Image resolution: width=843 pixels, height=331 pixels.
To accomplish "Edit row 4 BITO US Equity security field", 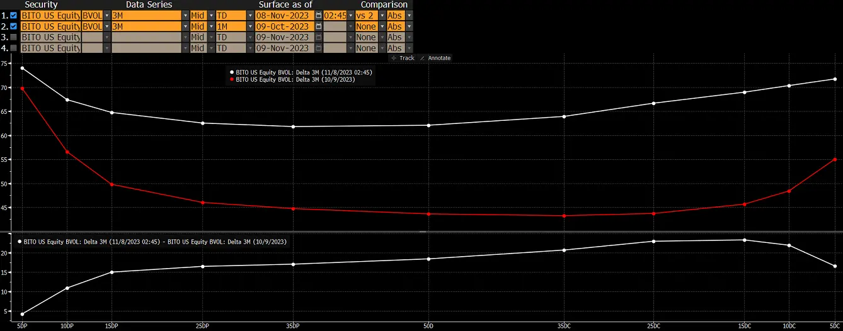I will [x=50, y=48].
